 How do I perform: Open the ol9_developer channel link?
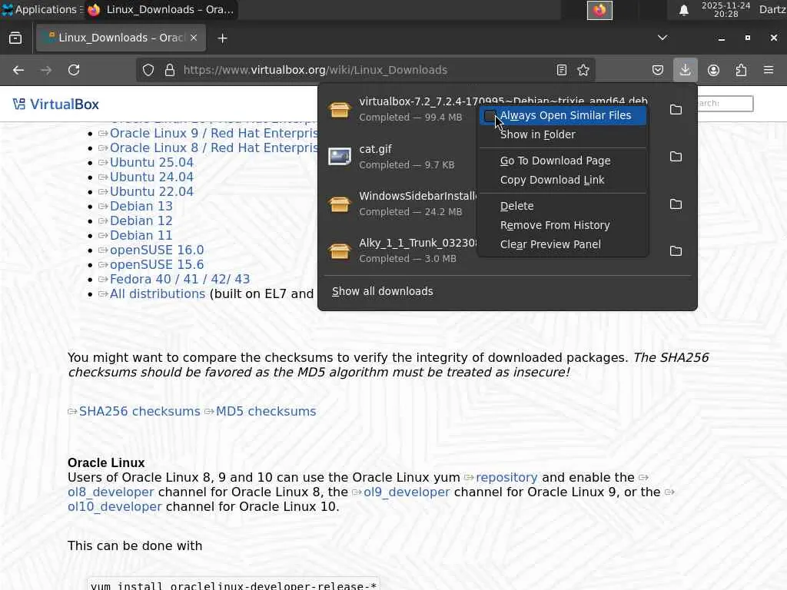pos(407,492)
